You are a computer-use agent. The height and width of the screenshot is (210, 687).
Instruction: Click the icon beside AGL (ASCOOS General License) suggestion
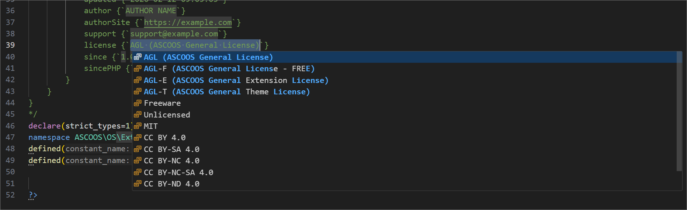tap(138, 57)
